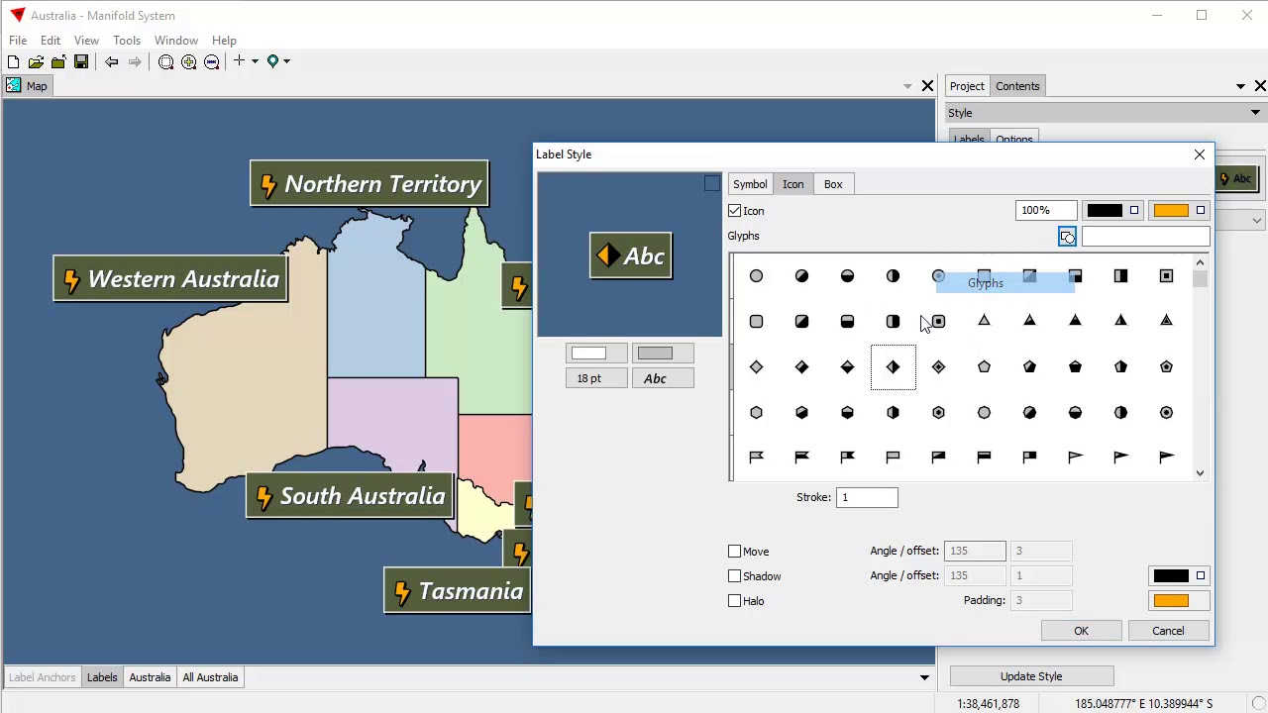Image resolution: width=1268 pixels, height=713 pixels.
Task: Select the plain gray hexagon glyph
Action: (756, 413)
